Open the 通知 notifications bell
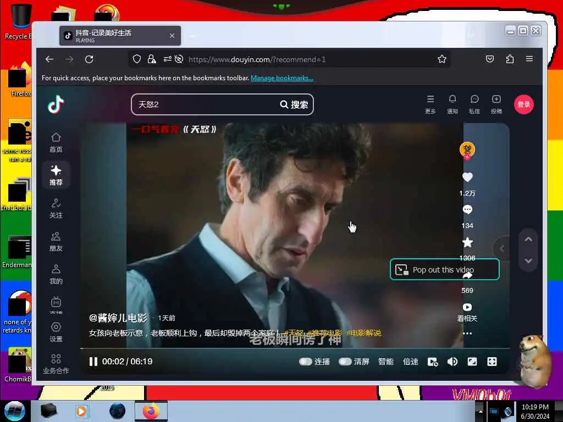 [452, 104]
